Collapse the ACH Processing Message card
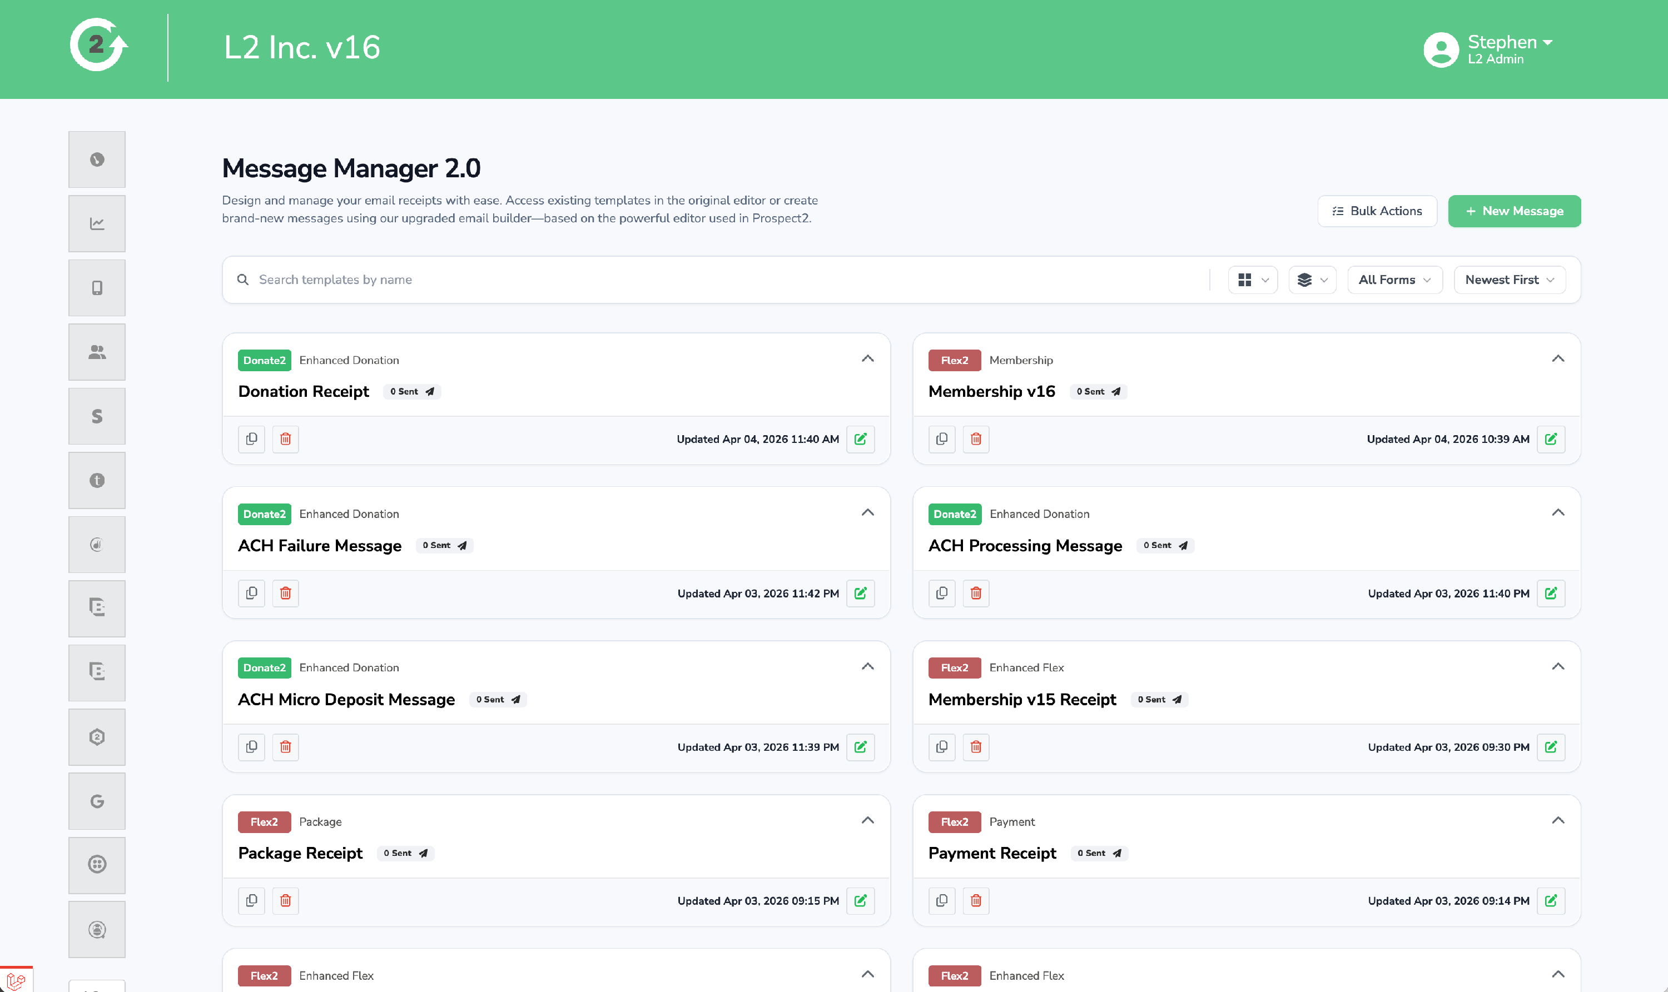The height and width of the screenshot is (992, 1668). [x=1558, y=513]
